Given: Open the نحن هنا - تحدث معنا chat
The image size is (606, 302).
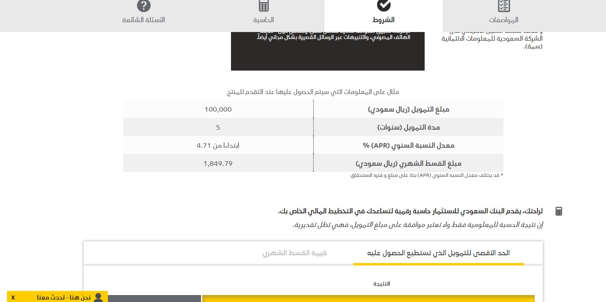Looking at the screenshot, I should 64,297.
